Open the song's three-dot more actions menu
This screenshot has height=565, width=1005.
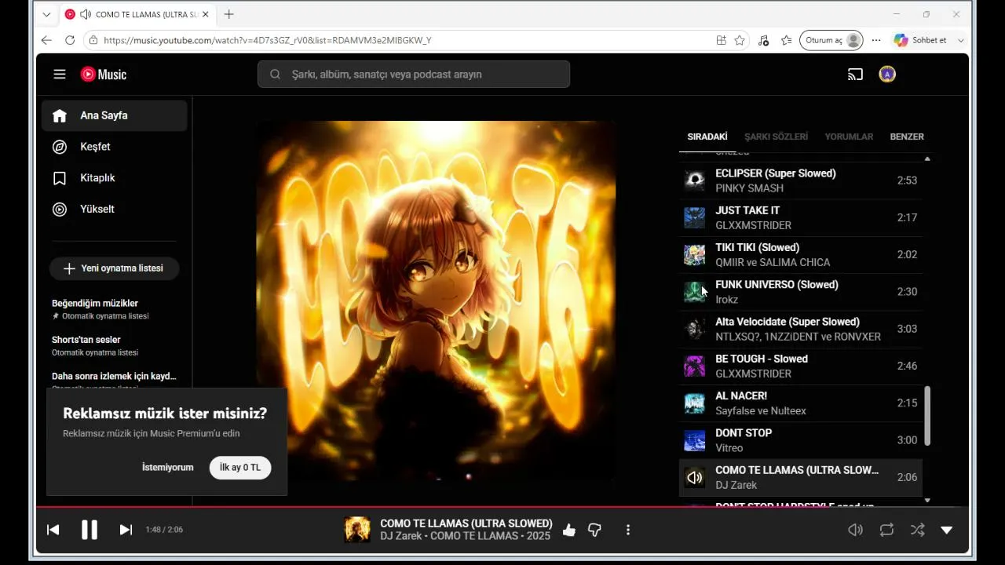(x=628, y=530)
